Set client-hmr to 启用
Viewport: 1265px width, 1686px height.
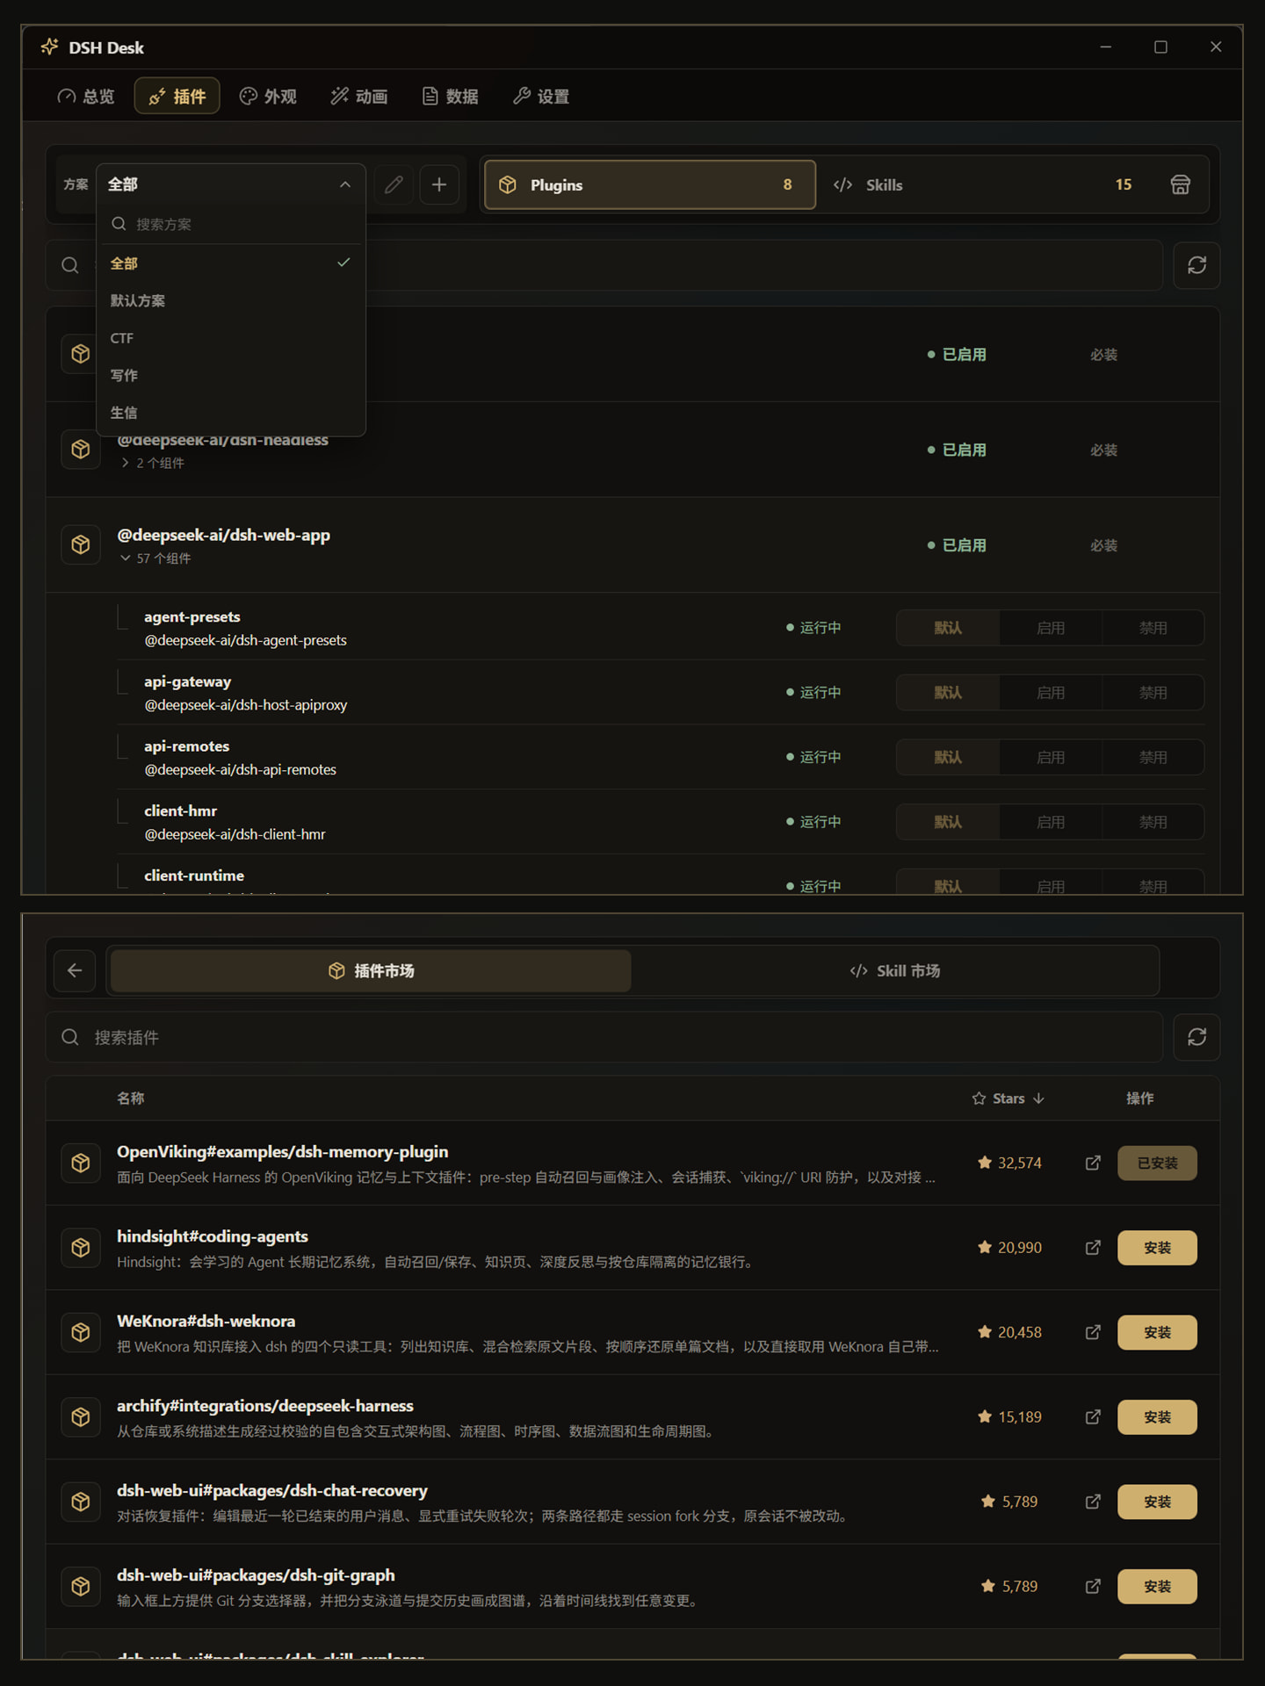pyautogui.click(x=1051, y=822)
